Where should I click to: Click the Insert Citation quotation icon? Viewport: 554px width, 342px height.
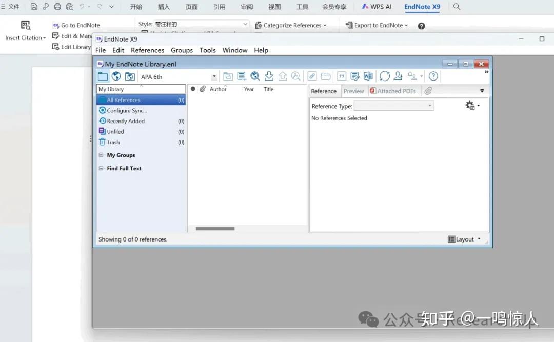[x=342, y=76]
